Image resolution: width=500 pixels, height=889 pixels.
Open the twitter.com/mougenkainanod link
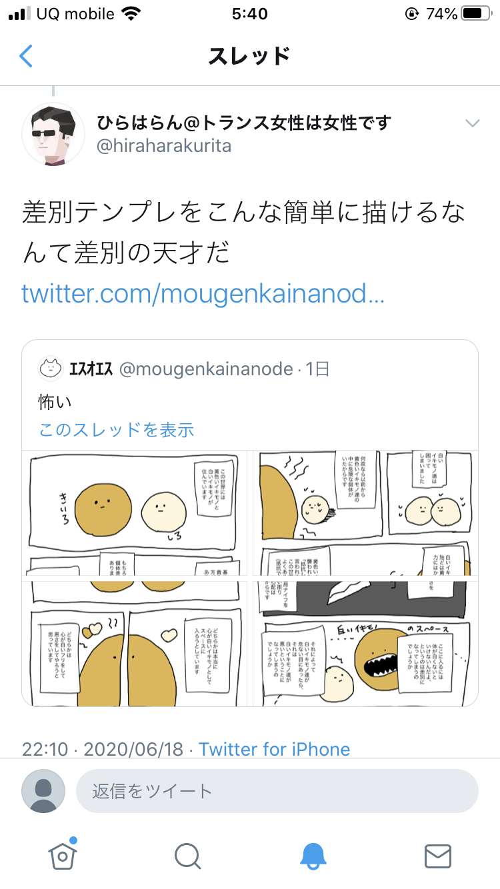[203, 293]
